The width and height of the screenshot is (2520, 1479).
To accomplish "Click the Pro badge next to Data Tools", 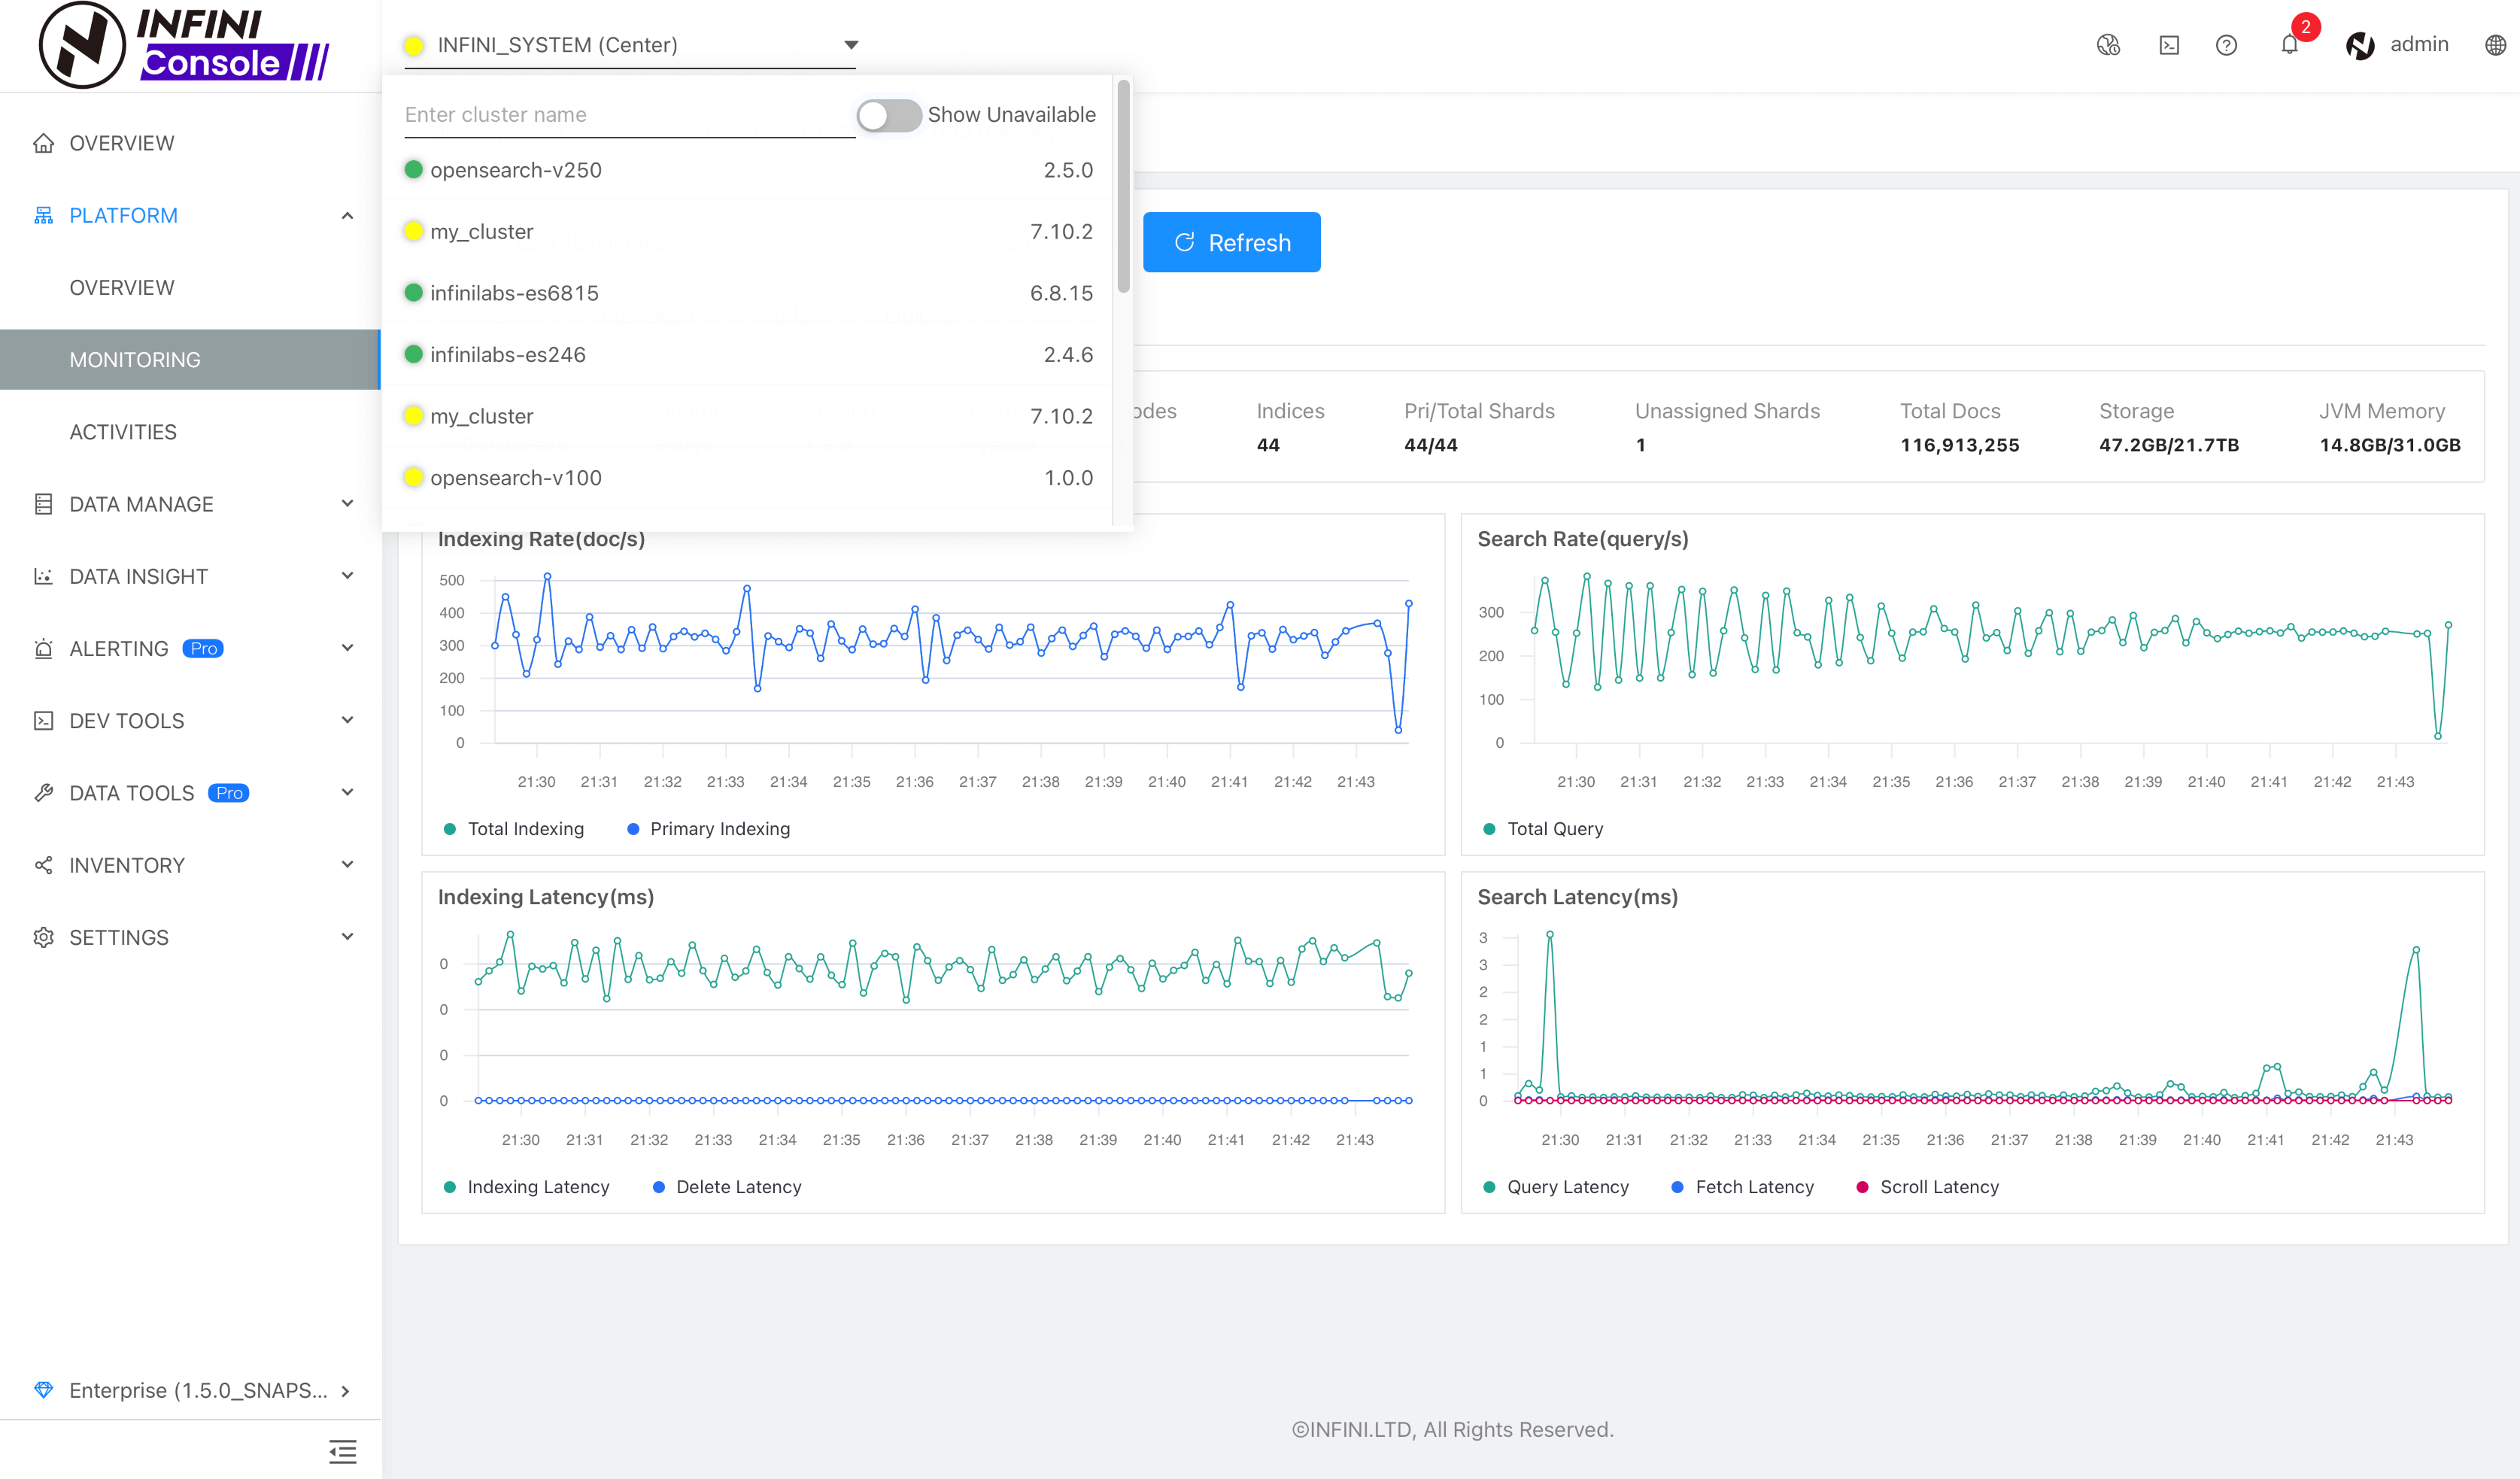I will (x=228, y=792).
